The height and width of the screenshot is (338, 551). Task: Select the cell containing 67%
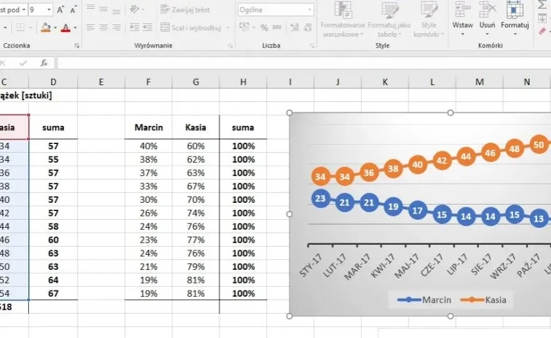[x=196, y=187]
